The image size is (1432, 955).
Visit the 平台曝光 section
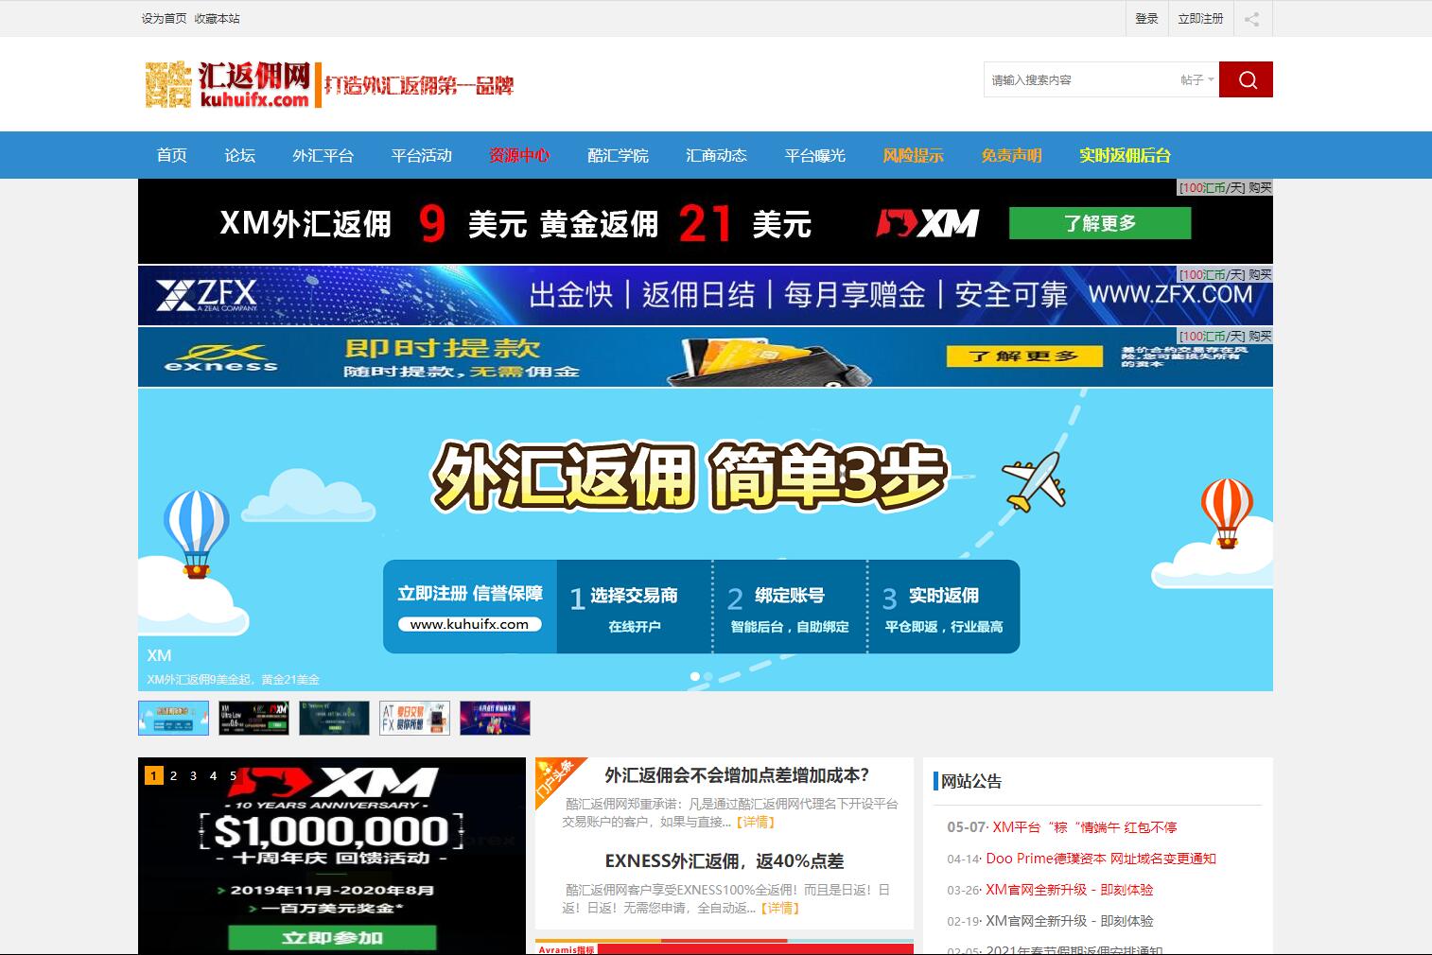[814, 155]
